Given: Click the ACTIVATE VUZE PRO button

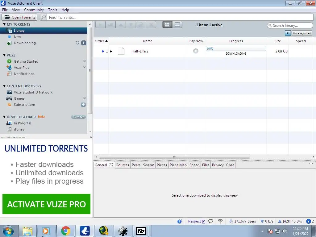Looking at the screenshot, I should [x=46, y=204].
